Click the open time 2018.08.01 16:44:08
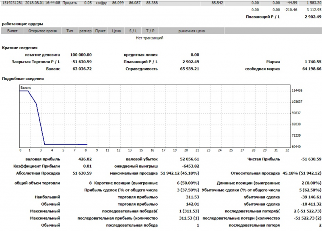The height and width of the screenshot is (231, 322). point(43,3)
